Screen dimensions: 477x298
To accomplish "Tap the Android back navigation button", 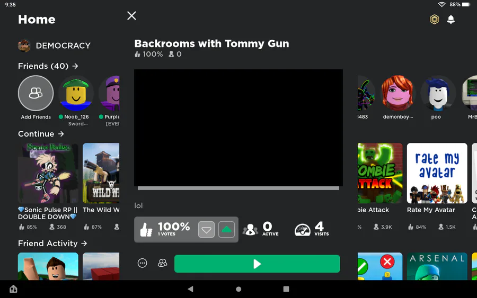I will [190, 289].
